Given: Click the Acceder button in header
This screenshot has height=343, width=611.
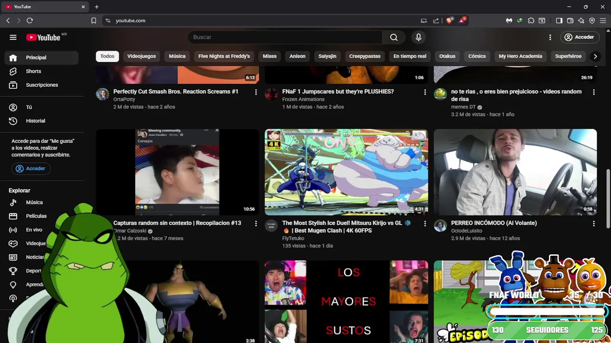Looking at the screenshot, I should 579,37.
